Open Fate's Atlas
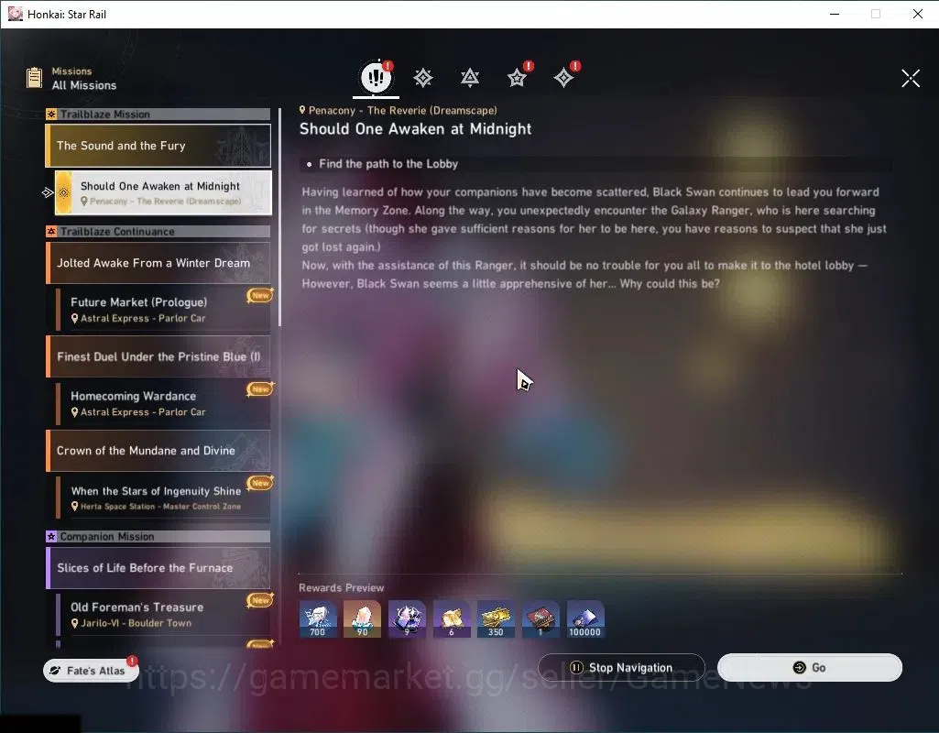Viewport: 939px width, 733px height. coord(91,670)
